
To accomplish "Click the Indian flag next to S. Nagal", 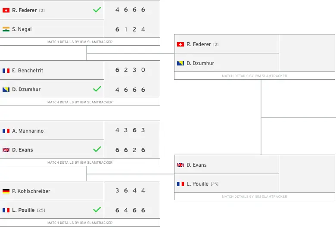I will (6, 29).
